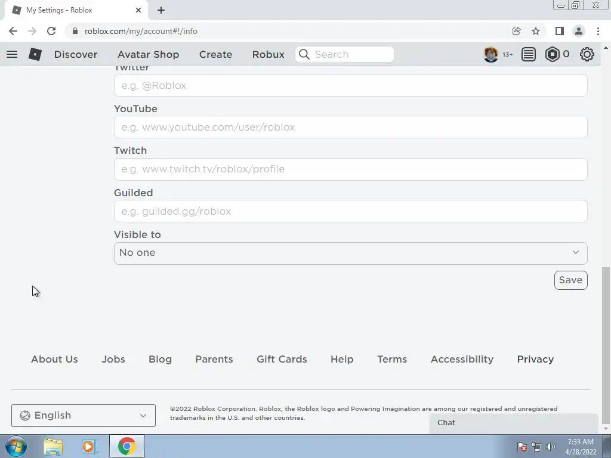611x458 pixels.
Task: Close the My Settings - Roblox tab
Action: (138, 10)
